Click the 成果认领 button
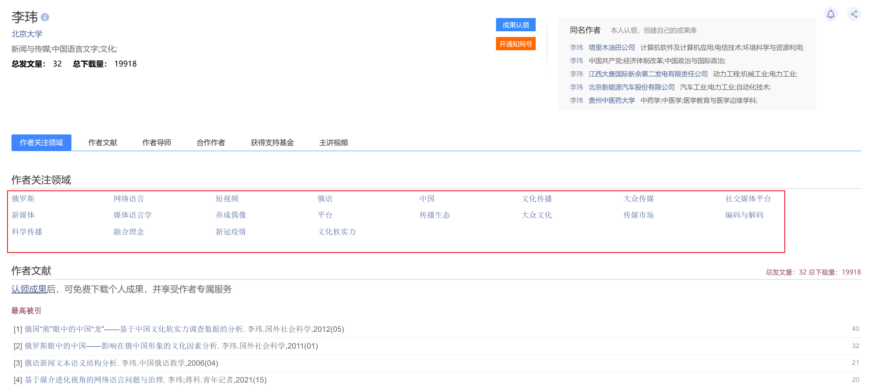The height and width of the screenshot is (386, 869). 515,25
